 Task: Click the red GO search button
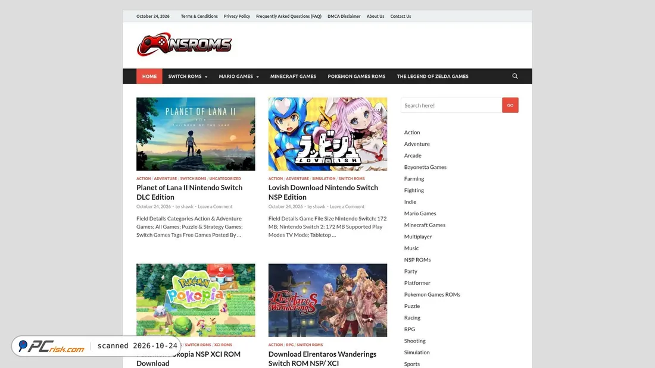tap(510, 105)
